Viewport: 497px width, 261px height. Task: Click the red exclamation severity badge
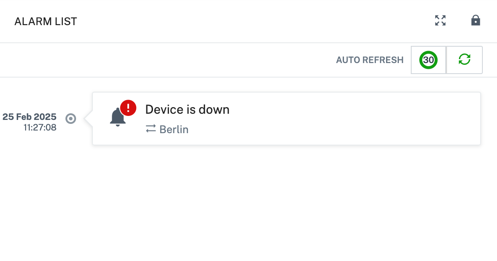pos(128,108)
